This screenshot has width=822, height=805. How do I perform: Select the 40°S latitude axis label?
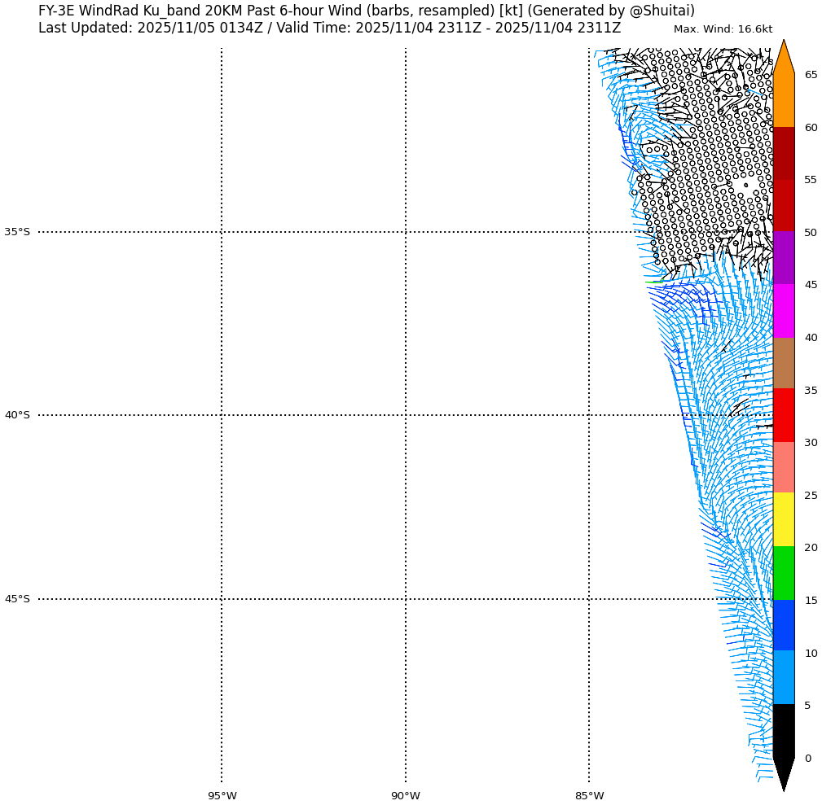17,415
